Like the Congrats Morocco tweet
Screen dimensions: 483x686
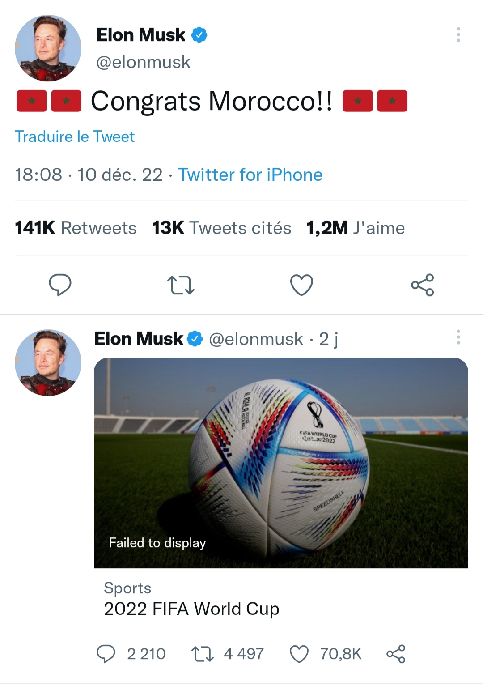coord(301,285)
